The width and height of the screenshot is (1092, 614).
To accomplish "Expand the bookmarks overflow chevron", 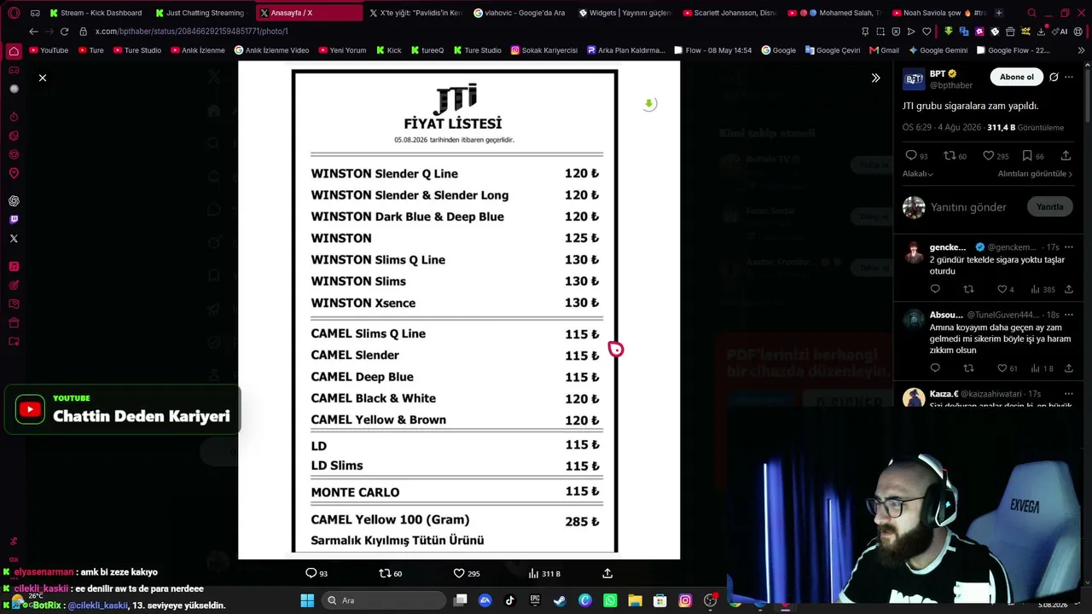I will point(1081,50).
